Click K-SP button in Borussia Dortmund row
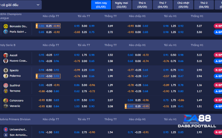 [218, 26]
